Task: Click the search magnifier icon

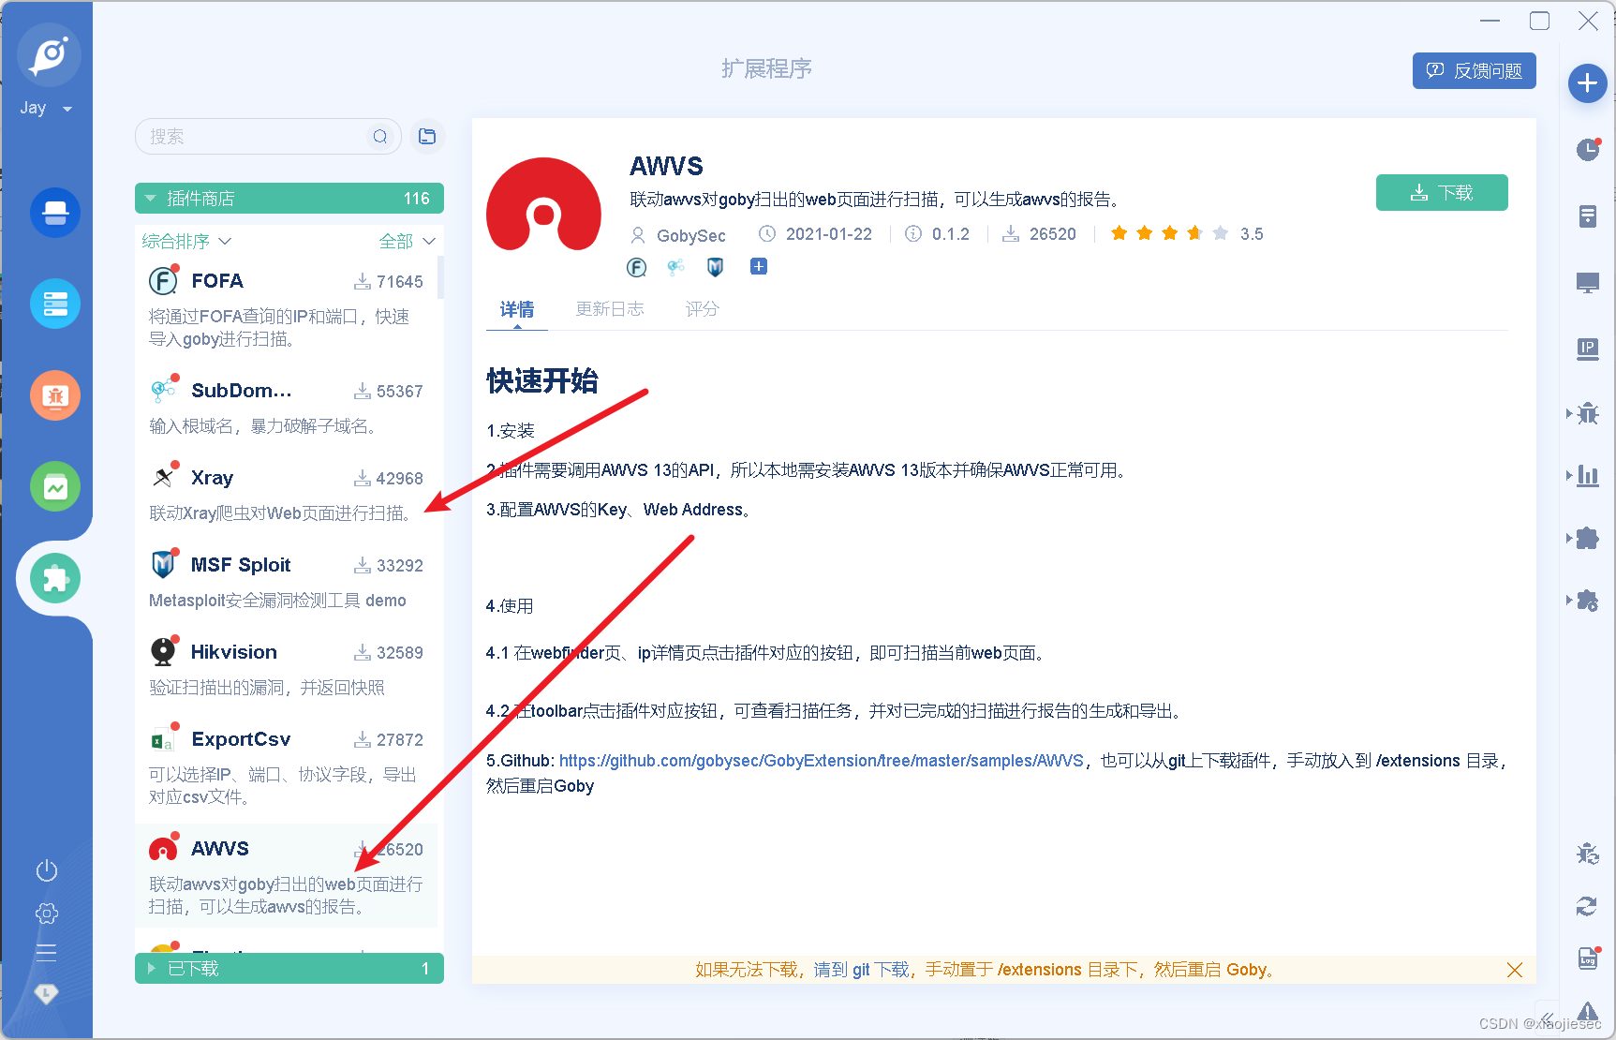Action: (380, 137)
